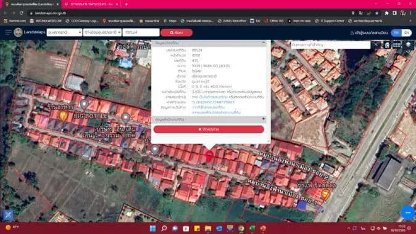Open the IT Support Center bookmark
The image size is (416, 234).
pos(329,21)
